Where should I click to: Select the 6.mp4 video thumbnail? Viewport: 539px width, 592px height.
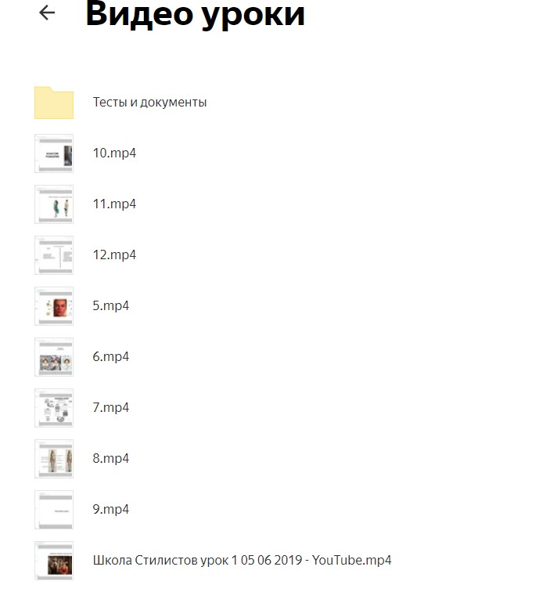point(54,357)
